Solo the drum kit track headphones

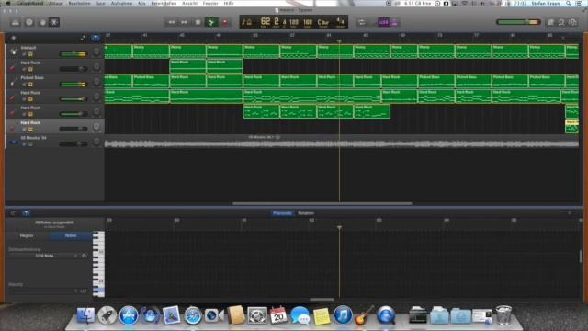[30, 54]
